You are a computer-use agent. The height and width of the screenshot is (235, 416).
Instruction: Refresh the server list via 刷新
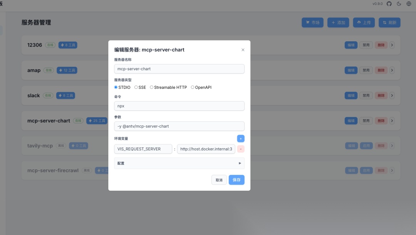(x=389, y=22)
